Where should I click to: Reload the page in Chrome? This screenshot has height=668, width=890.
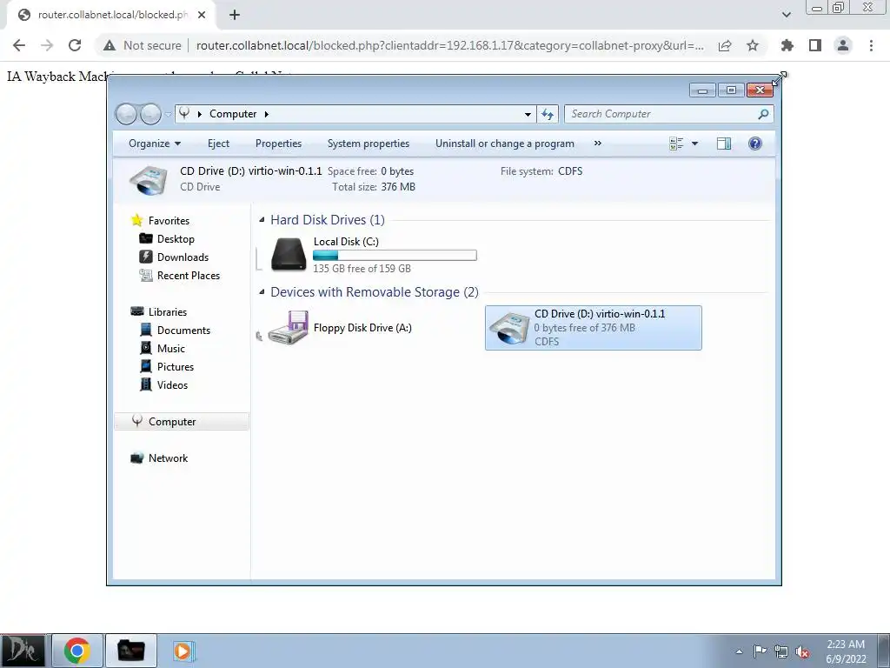click(75, 45)
